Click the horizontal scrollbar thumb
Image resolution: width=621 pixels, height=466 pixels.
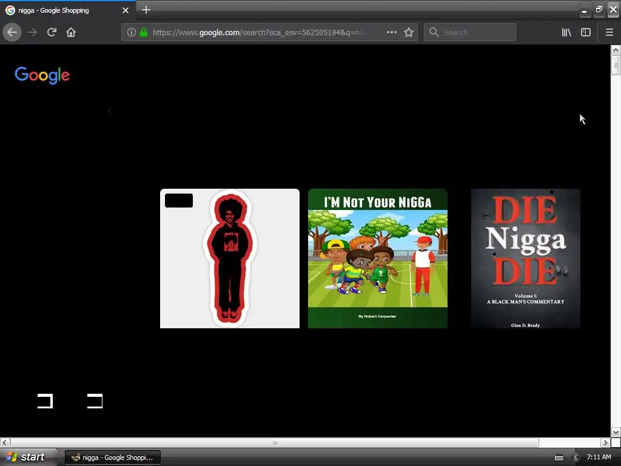point(275,442)
